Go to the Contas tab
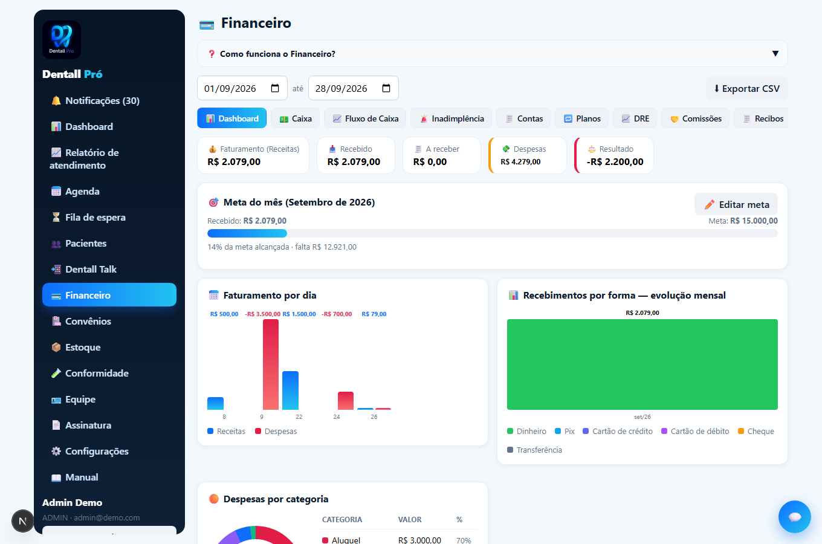This screenshot has height=544, width=822. point(523,118)
